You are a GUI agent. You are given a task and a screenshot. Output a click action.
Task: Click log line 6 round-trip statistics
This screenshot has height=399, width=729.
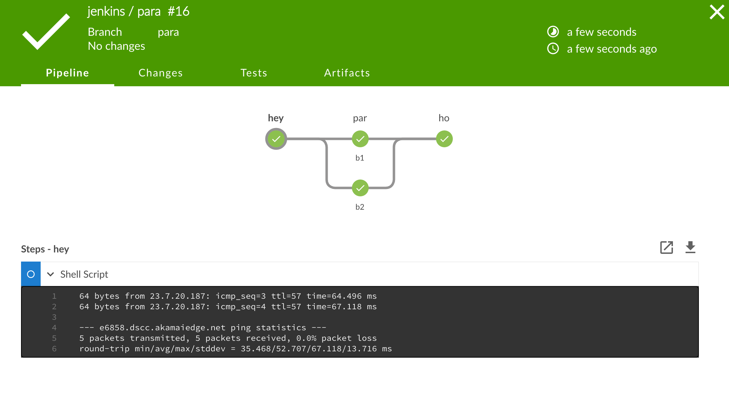point(236,349)
